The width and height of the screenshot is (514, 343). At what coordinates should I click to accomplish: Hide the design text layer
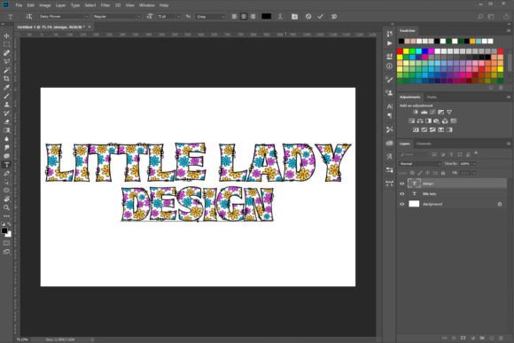coord(401,183)
